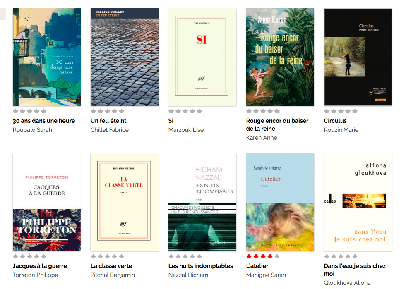Give 'Un feu éteint' three stars

[x=108, y=111]
